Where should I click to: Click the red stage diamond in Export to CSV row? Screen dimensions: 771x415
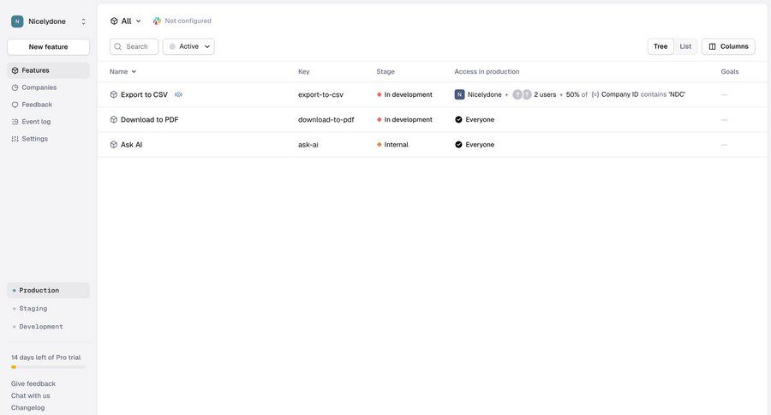click(x=380, y=94)
